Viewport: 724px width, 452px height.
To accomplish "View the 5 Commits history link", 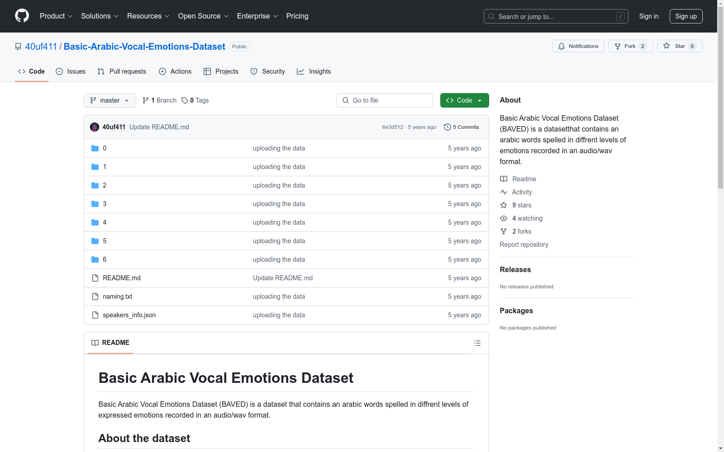I will coord(462,127).
